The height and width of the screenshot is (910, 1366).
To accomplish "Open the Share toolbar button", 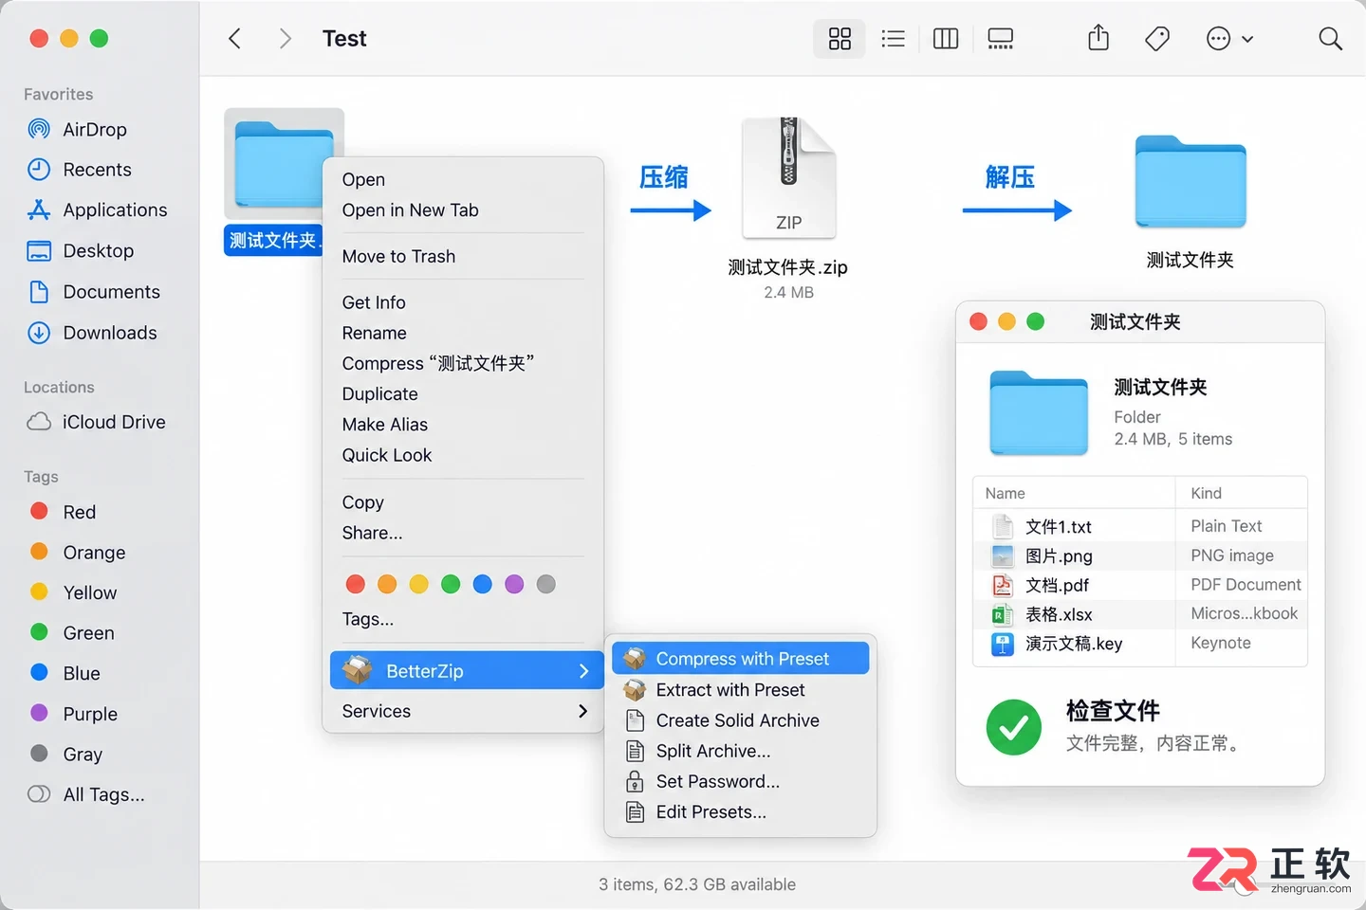I will (x=1098, y=38).
